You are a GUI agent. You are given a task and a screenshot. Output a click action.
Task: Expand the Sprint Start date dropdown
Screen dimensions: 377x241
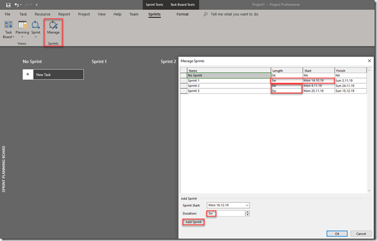pos(247,205)
